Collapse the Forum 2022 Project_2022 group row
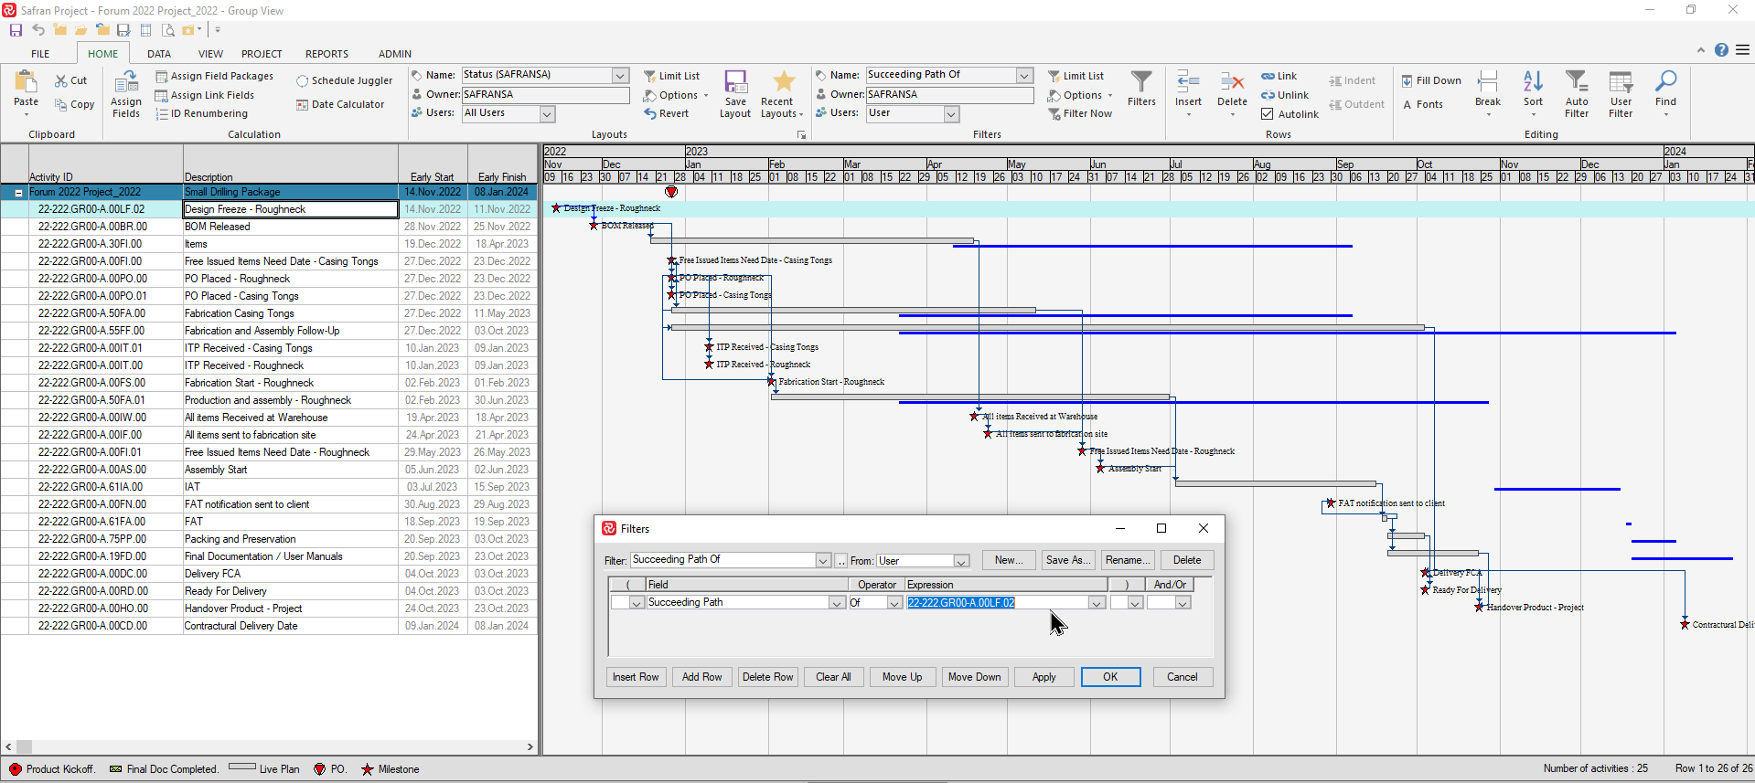Screen dimensions: 1755x783 click(18, 193)
